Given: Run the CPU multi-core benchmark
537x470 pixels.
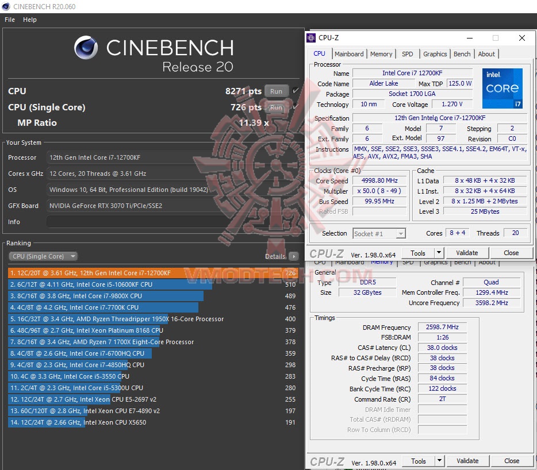Looking at the screenshot, I should tap(276, 91).
